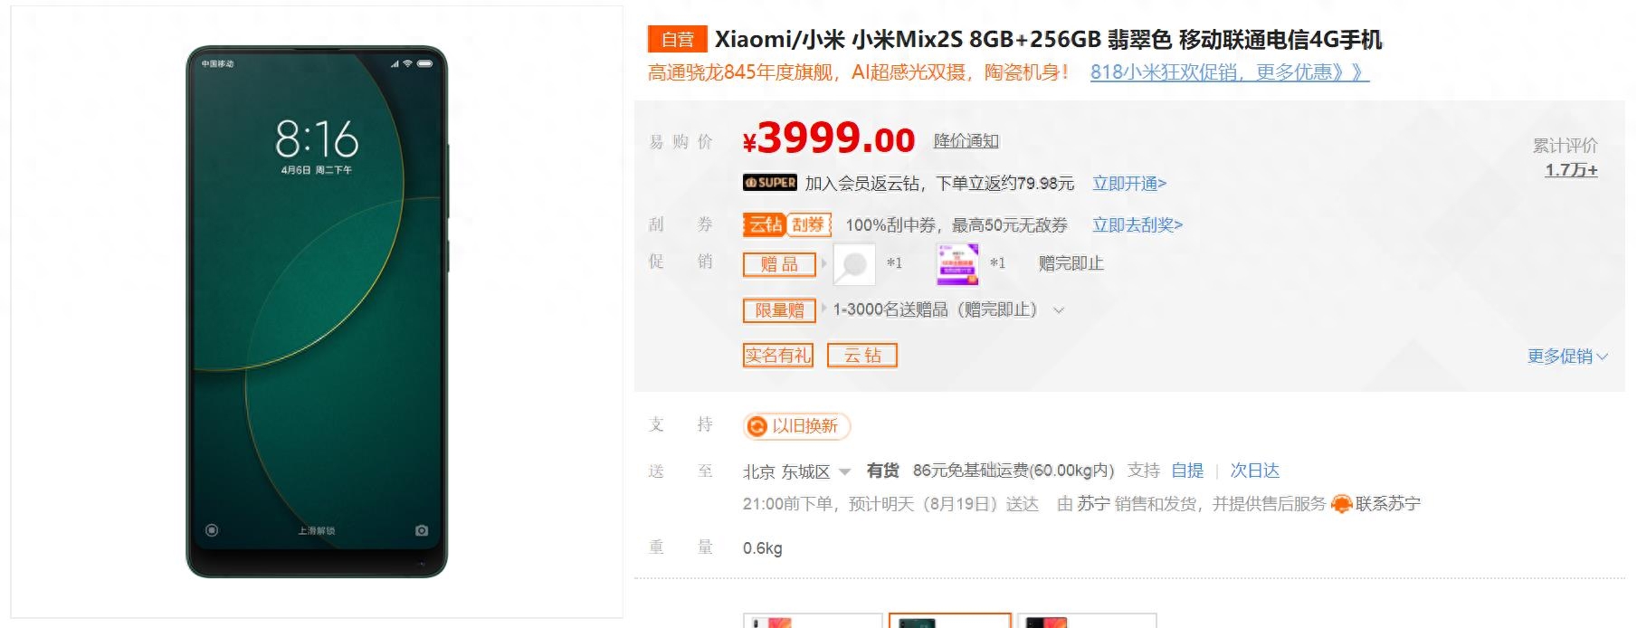1637x628 pixels.
Task: Click the purple gift coupon thumbnail
Action: 957,263
